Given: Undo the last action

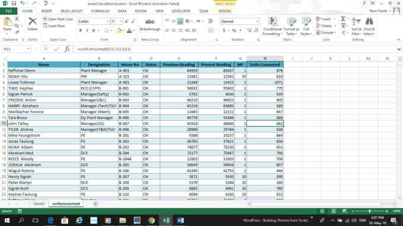Looking at the screenshot, I should (23, 4).
